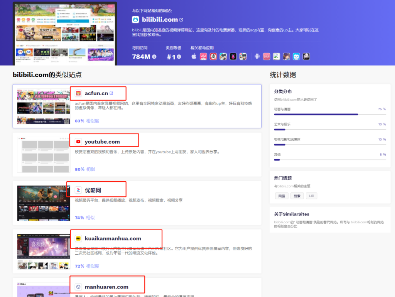Select the Android robot platform icon
The width and height of the screenshot is (395, 297).
click(257, 56)
